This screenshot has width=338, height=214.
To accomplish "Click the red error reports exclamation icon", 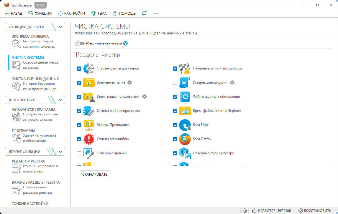I will tap(88, 139).
